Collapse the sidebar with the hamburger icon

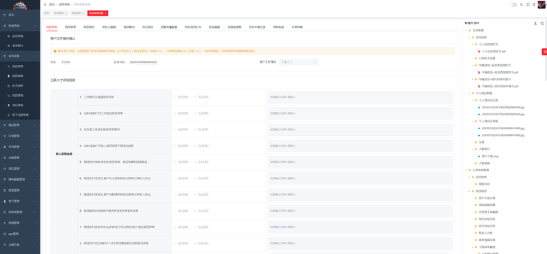pyautogui.click(x=44, y=5)
